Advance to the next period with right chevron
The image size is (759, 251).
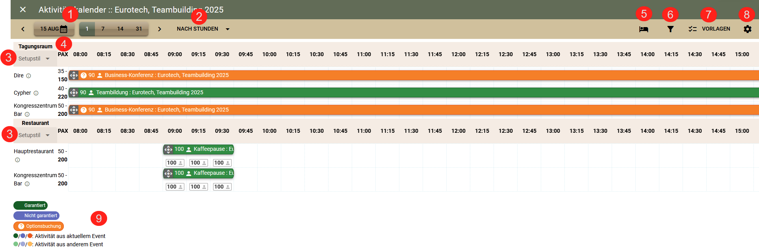click(160, 29)
